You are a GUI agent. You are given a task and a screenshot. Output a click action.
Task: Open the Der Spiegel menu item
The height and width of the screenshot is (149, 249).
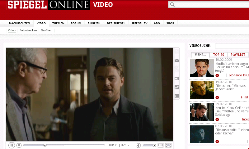[116, 23]
